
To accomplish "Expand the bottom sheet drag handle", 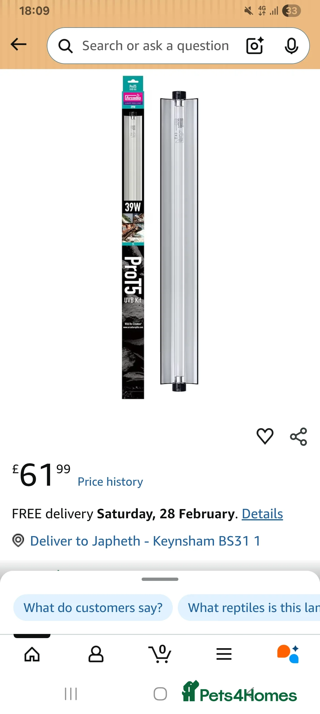I will 160,579.
